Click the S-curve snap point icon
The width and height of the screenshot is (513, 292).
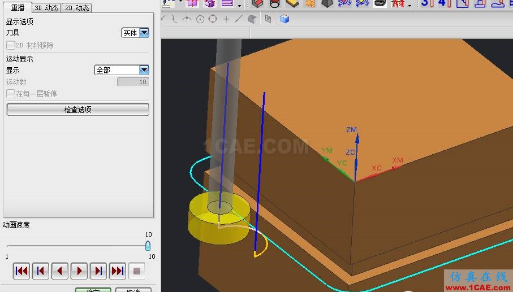pos(173,19)
